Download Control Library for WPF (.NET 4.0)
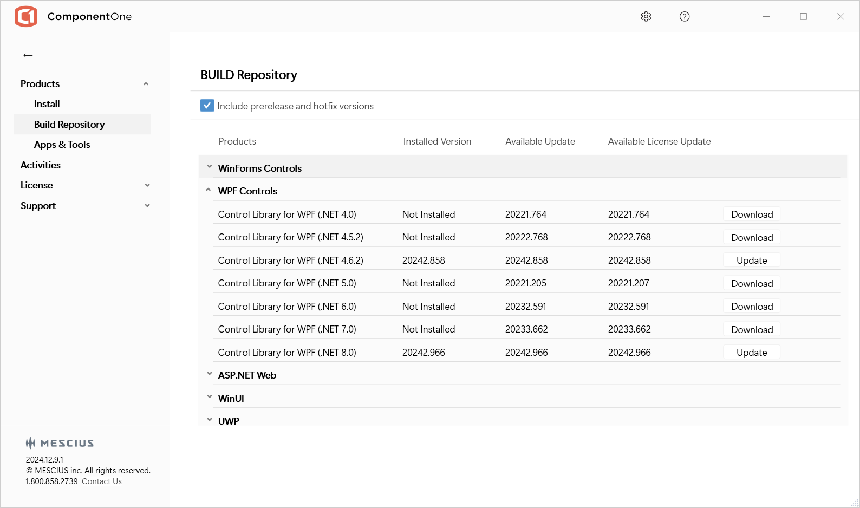This screenshot has width=860, height=508. (x=752, y=214)
